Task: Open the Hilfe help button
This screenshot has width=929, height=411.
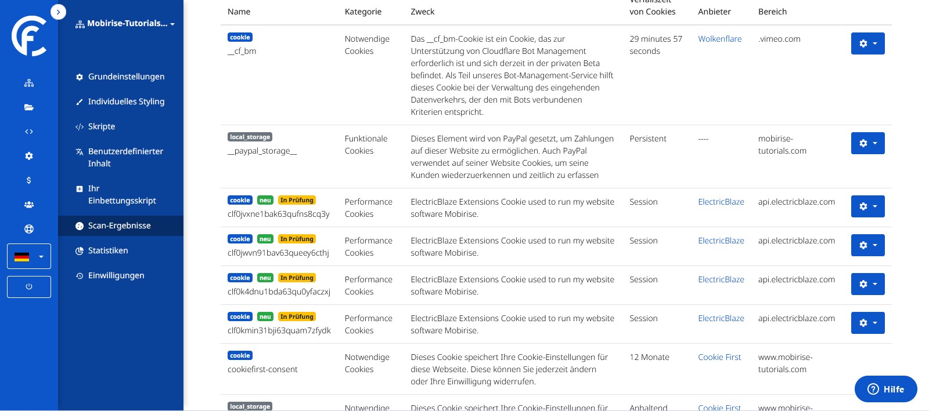Action: (x=885, y=389)
